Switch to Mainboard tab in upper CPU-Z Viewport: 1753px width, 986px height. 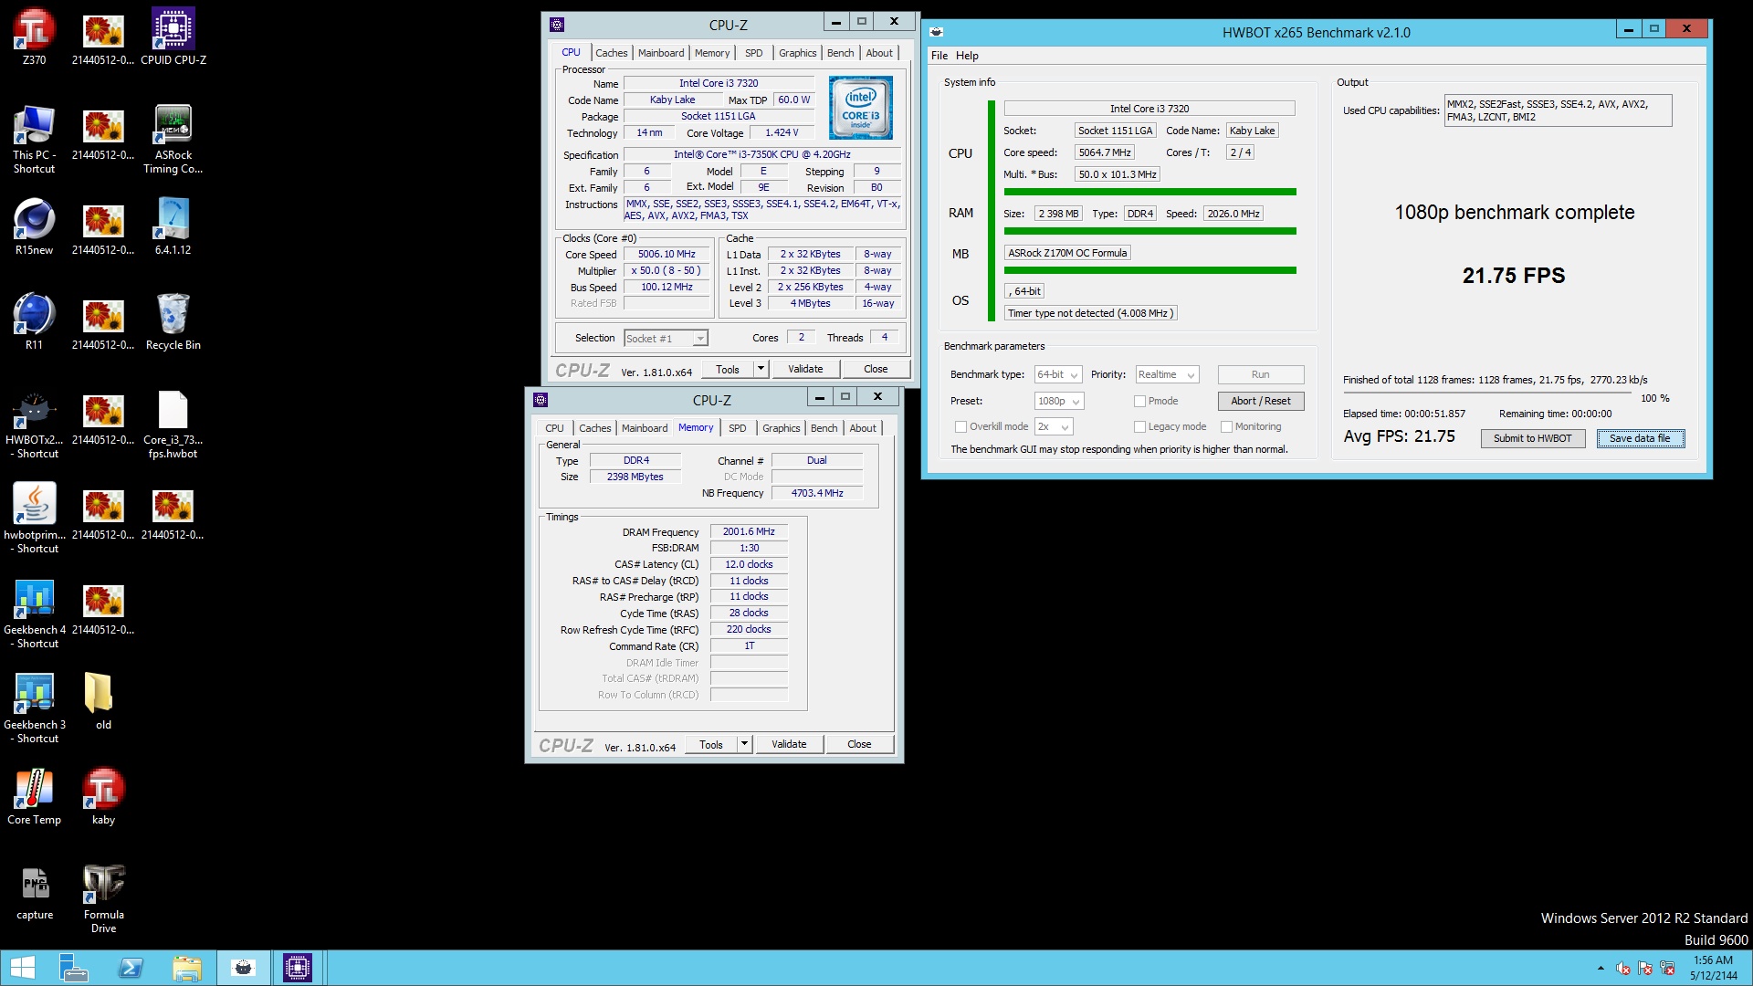pyautogui.click(x=661, y=53)
